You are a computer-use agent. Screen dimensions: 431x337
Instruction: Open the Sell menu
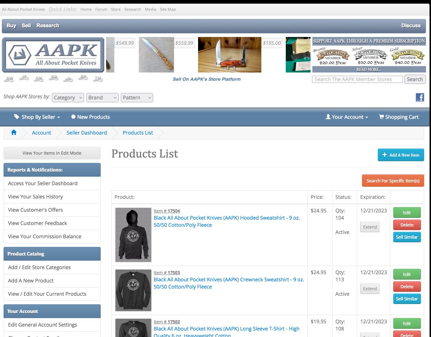tap(26, 25)
